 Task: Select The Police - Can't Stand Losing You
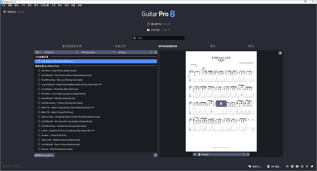(63, 94)
